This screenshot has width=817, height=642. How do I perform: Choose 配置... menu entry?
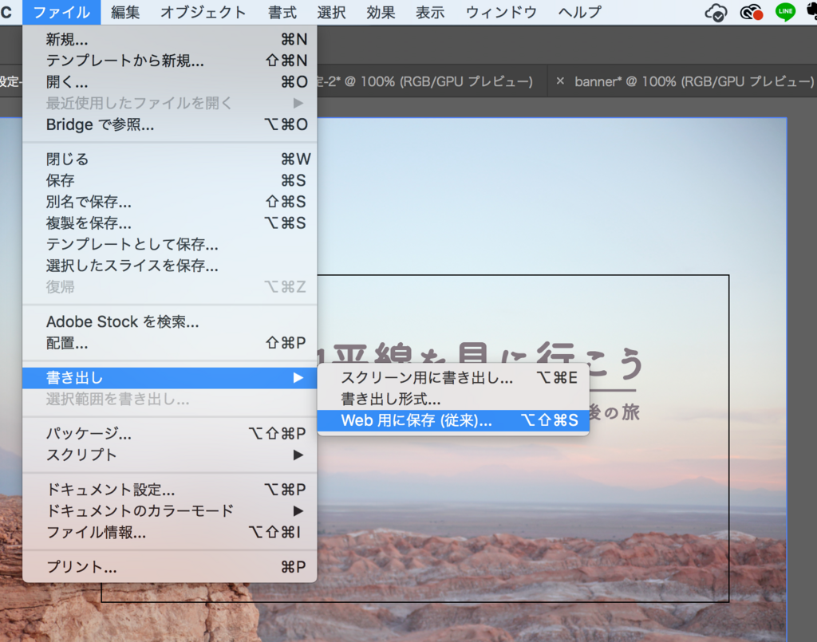[x=170, y=343]
